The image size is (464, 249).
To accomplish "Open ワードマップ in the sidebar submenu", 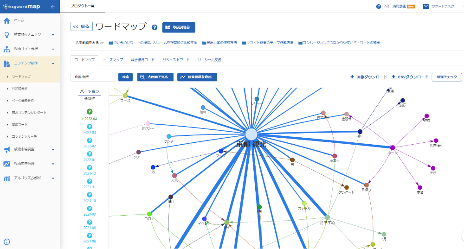I will [x=21, y=77].
